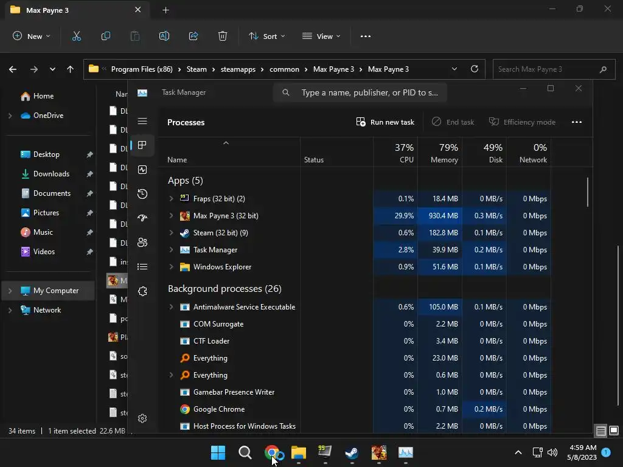Go up one folder level in Explorer
The width and height of the screenshot is (623, 467).
click(71, 69)
